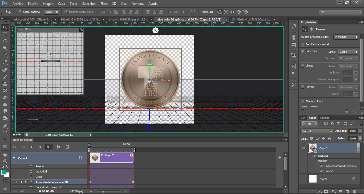Select the Lasso tool
364x194 pixels.
(5, 41)
